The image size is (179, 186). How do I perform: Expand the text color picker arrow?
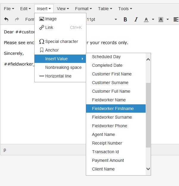[153, 19]
